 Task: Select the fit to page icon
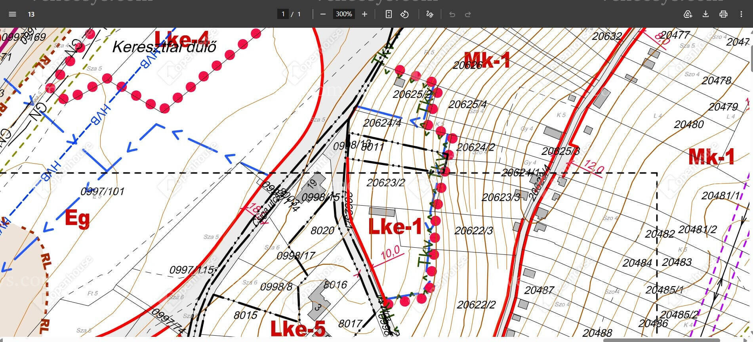pos(389,14)
